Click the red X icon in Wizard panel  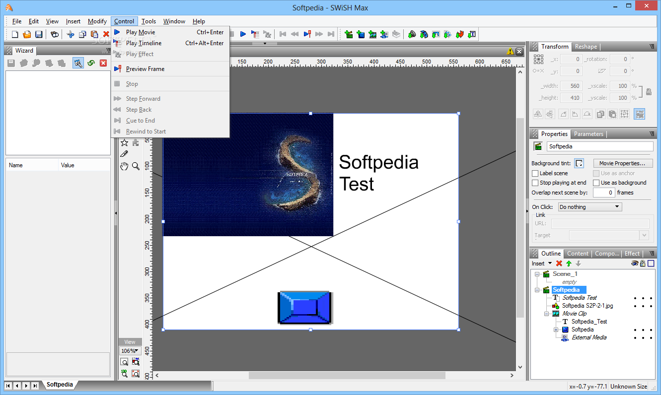point(103,63)
